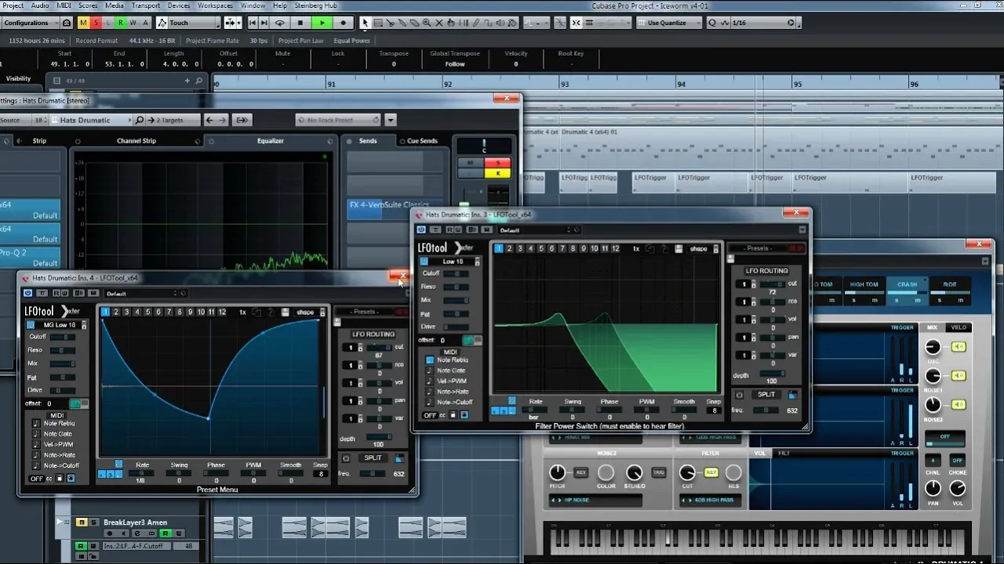This screenshot has height=564, width=1004.
Task: Select the Zoom magnifier tool
Action: [x=428, y=23]
